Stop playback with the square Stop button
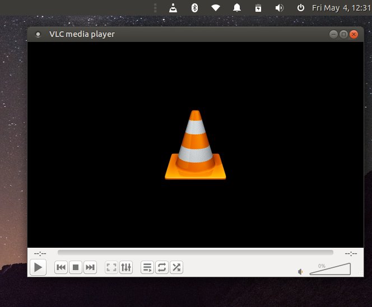The height and width of the screenshot is (307, 372). [x=76, y=267]
